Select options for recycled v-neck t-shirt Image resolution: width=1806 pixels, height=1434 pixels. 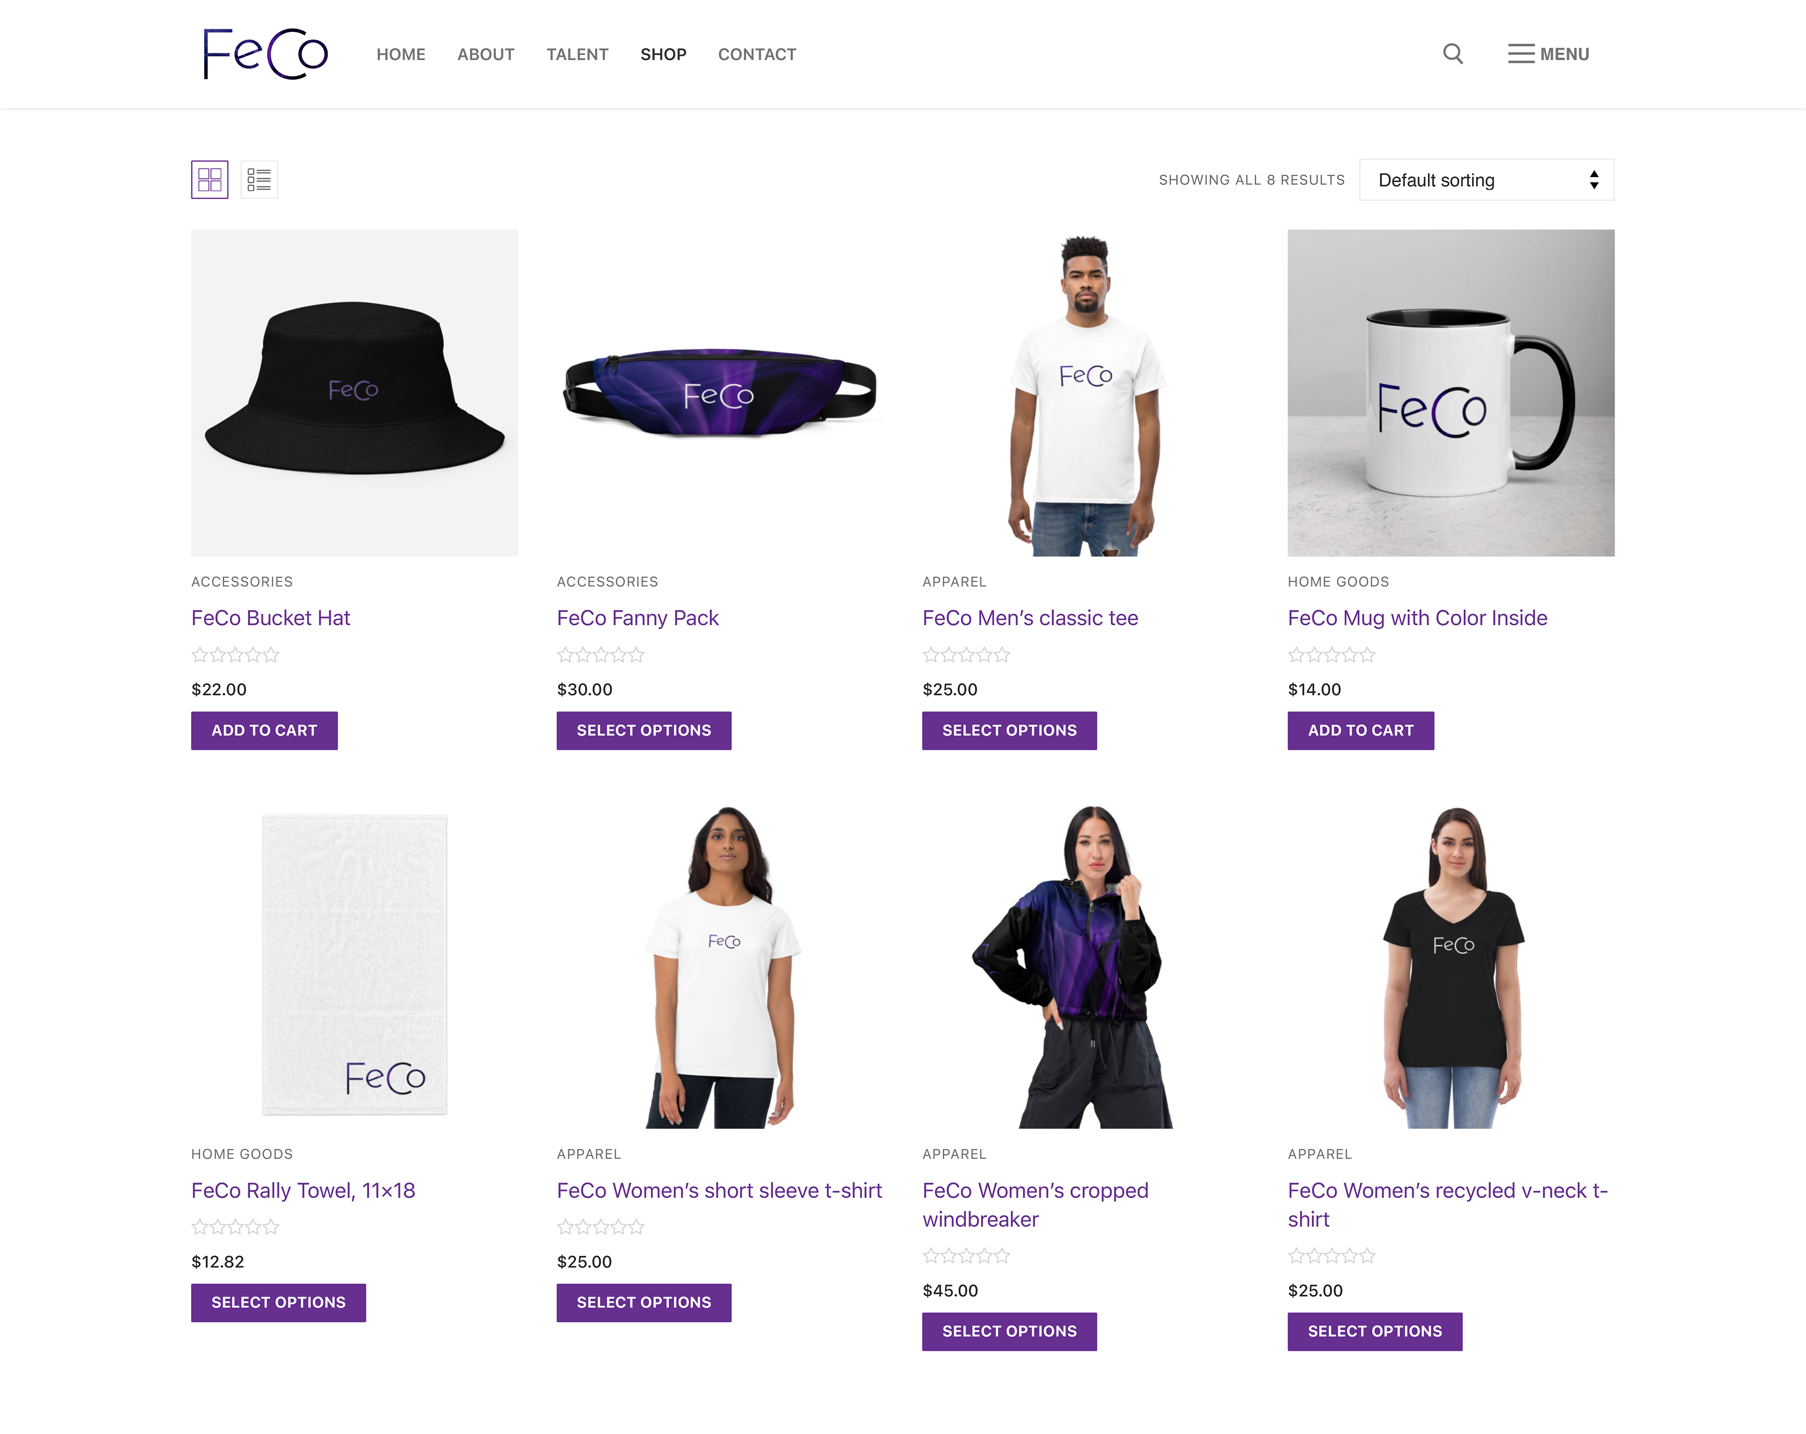point(1375,1331)
